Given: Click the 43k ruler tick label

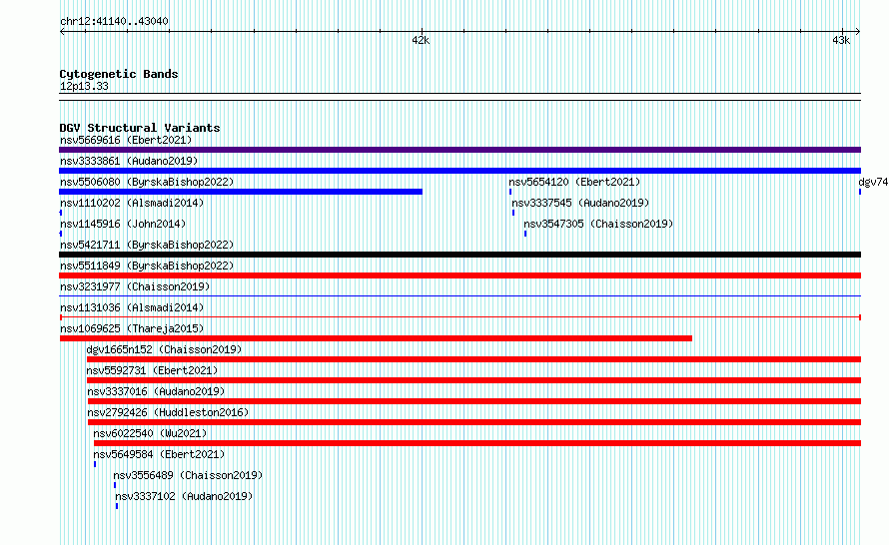Looking at the screenshot, I should (841, 40).
